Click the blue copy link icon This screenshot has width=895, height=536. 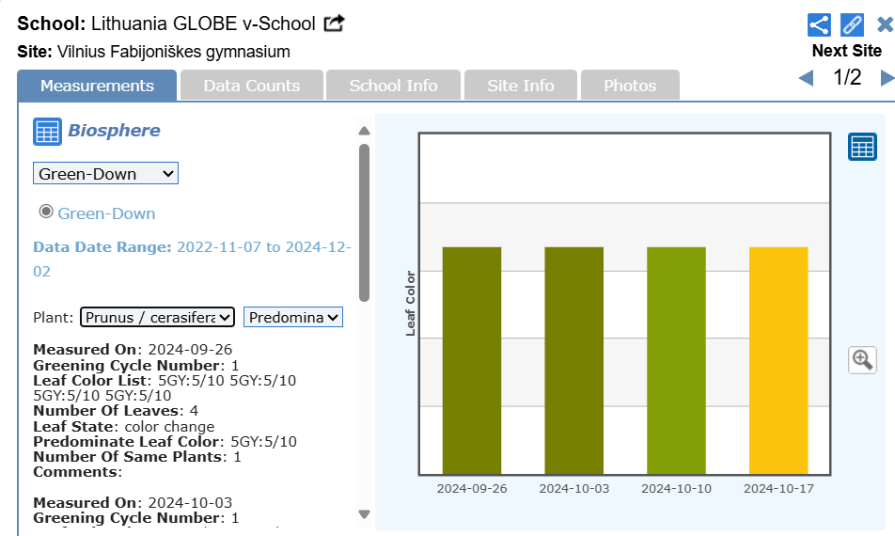click(x=852, y=25)
